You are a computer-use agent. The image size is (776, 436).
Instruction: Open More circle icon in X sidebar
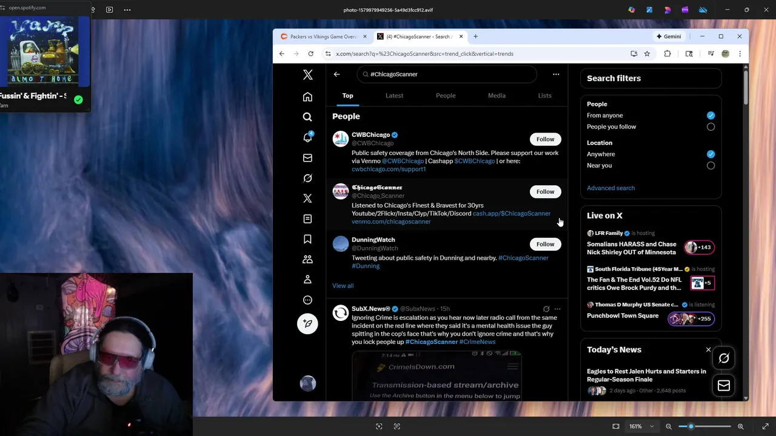(307, 300)
